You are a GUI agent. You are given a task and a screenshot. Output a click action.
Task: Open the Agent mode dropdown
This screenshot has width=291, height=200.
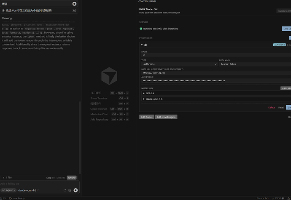pos(8,190)
